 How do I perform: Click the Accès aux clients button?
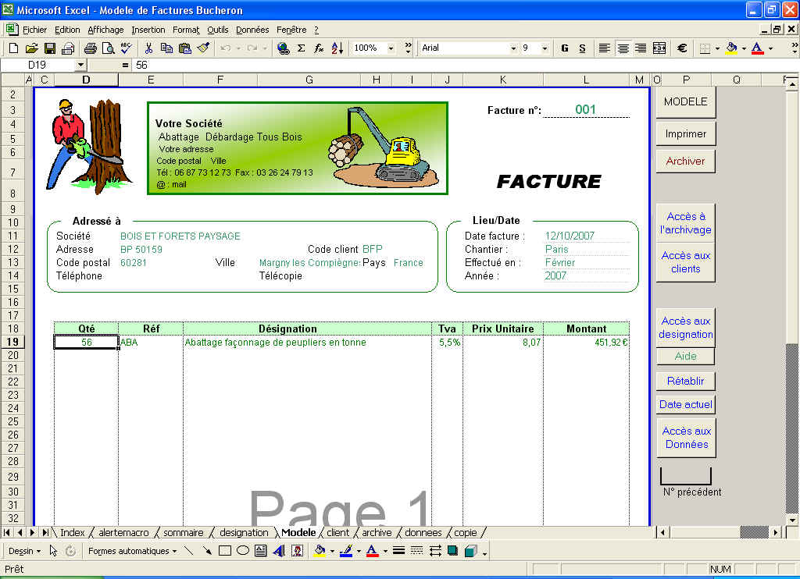[x=685, y=262]
